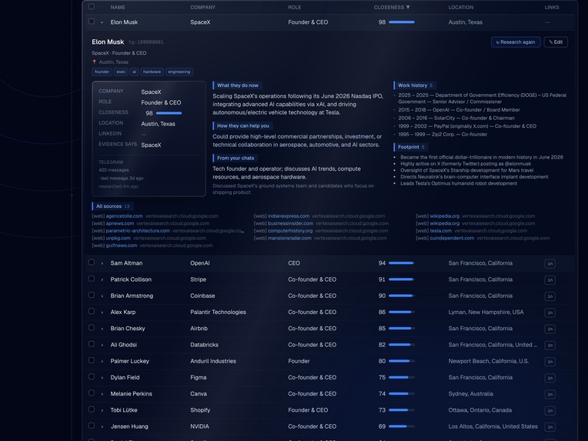Open the indianexpress.com source link
This screenshot has width=588, height=441.
pos(289,216)
